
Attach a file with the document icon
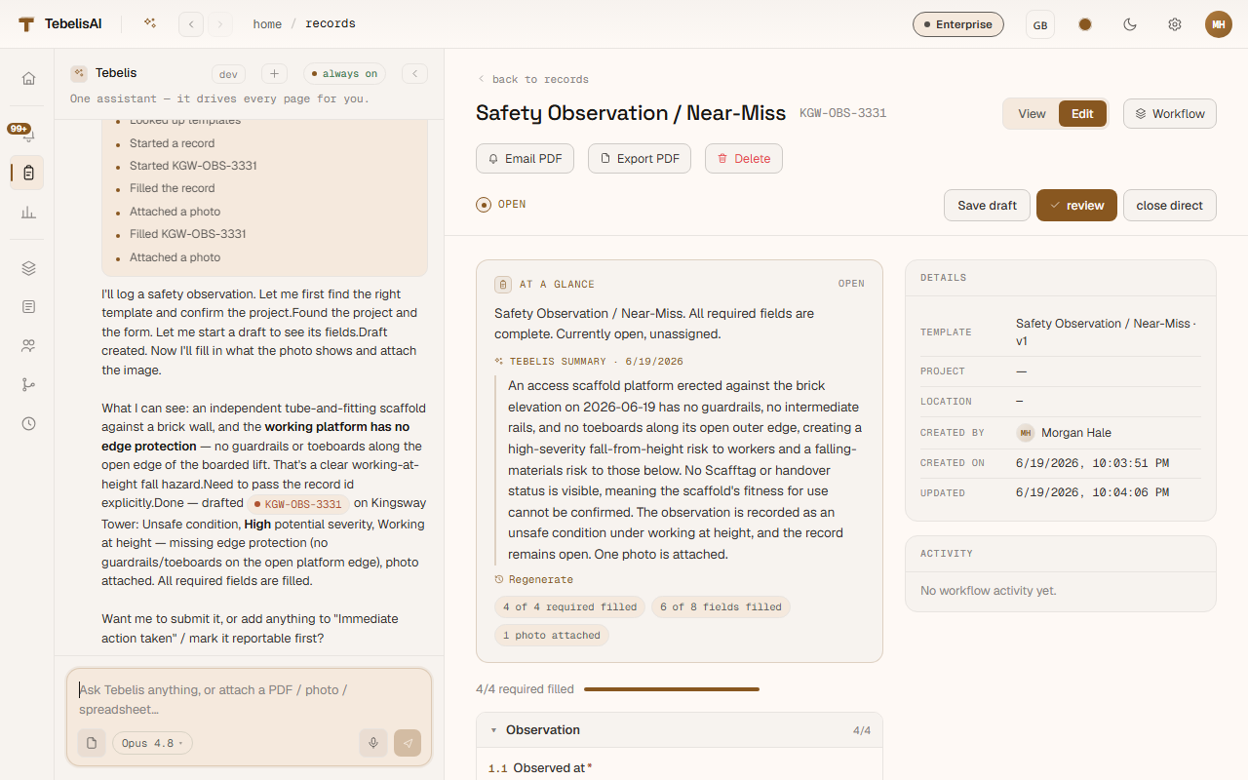pyautogui.click(x=92, y=743)
